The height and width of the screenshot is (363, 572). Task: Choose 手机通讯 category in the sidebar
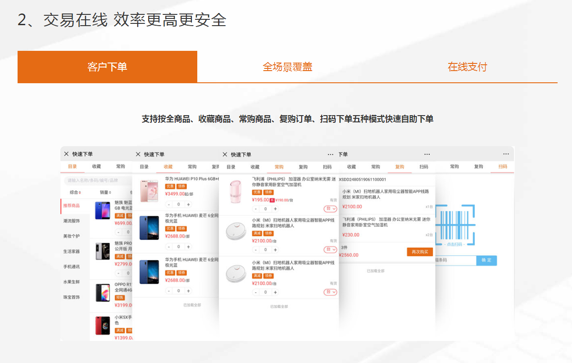coord(72,267)
